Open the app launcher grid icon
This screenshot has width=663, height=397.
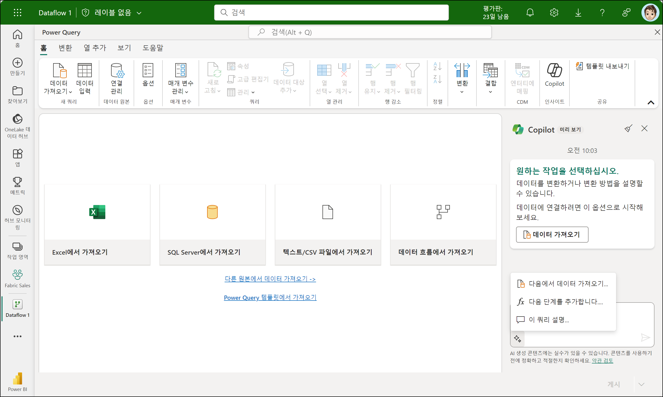click(17, 13)
